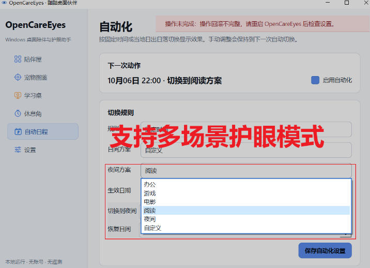
Task: Choose 游戏 from the dropdown list
Action: tap(246, 193)
